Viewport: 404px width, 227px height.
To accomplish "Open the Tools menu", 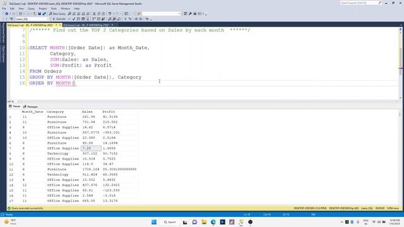I will click(54, 8).
